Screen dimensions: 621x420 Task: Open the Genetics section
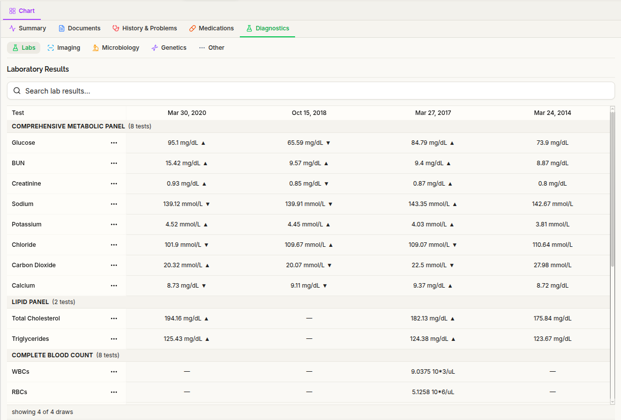tap(169, 48)
